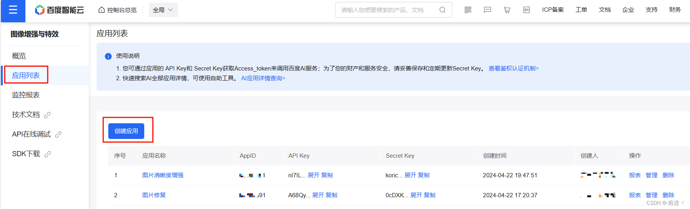Open 工单 in the top menu

(581, 10)
